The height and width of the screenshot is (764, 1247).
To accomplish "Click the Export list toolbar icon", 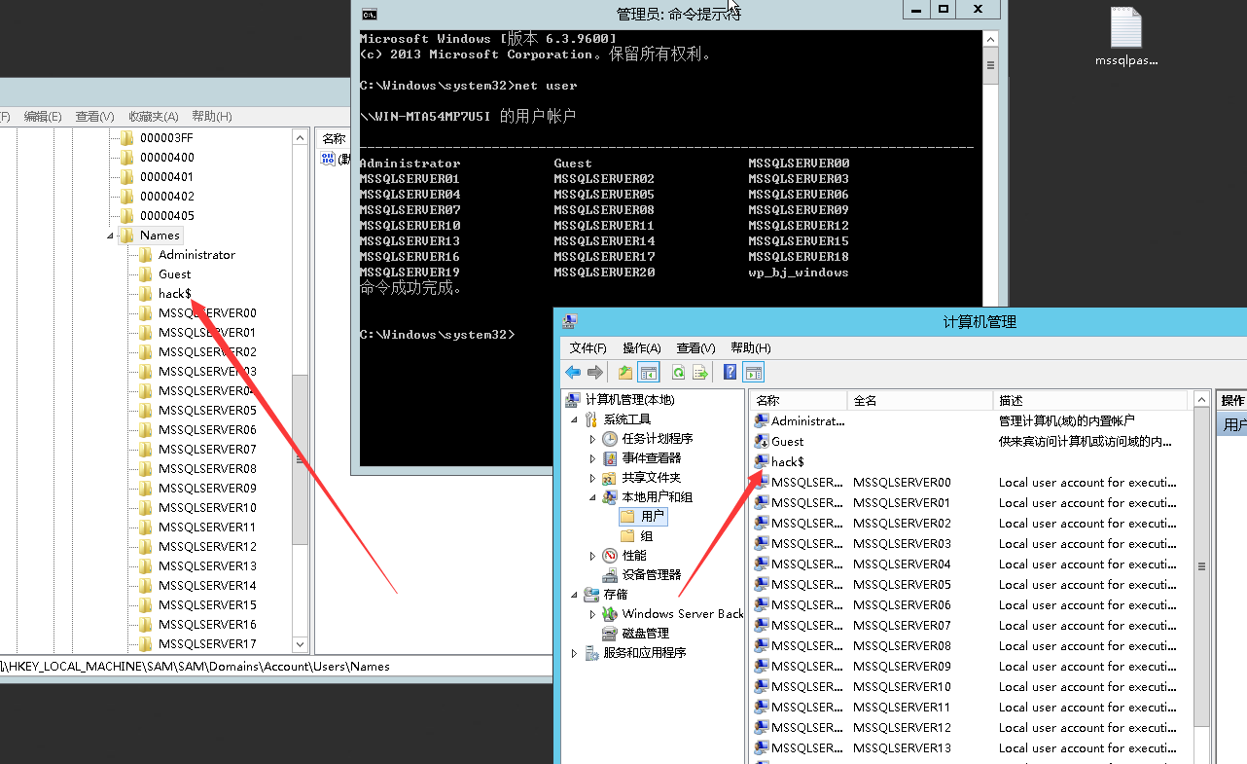I will 699,372.
